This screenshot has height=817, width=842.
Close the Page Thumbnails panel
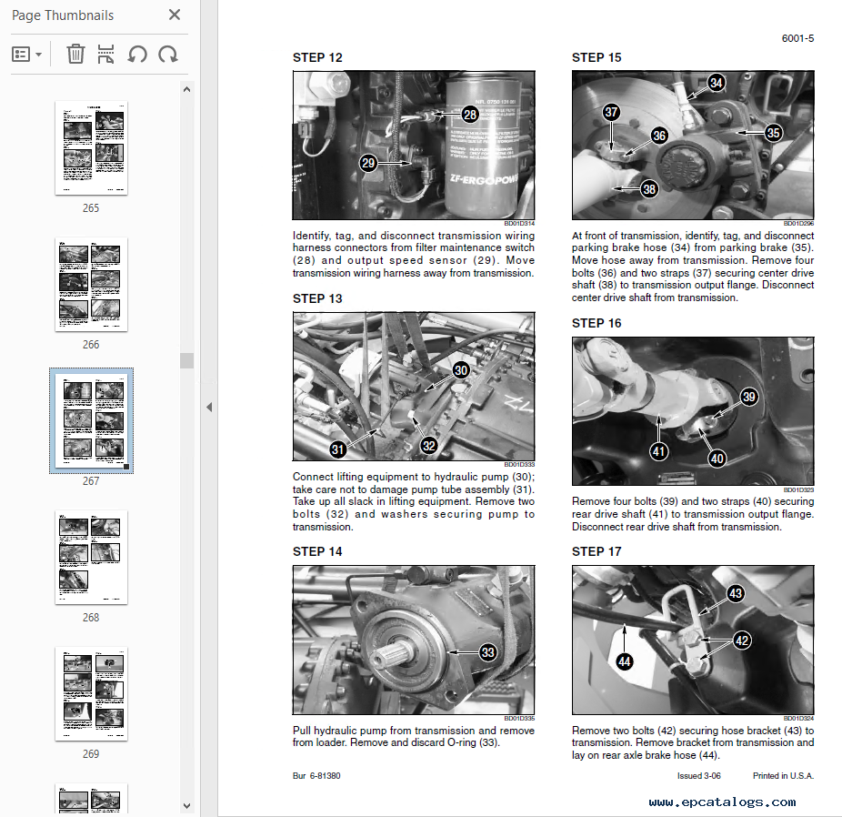(x=175, y=15)
